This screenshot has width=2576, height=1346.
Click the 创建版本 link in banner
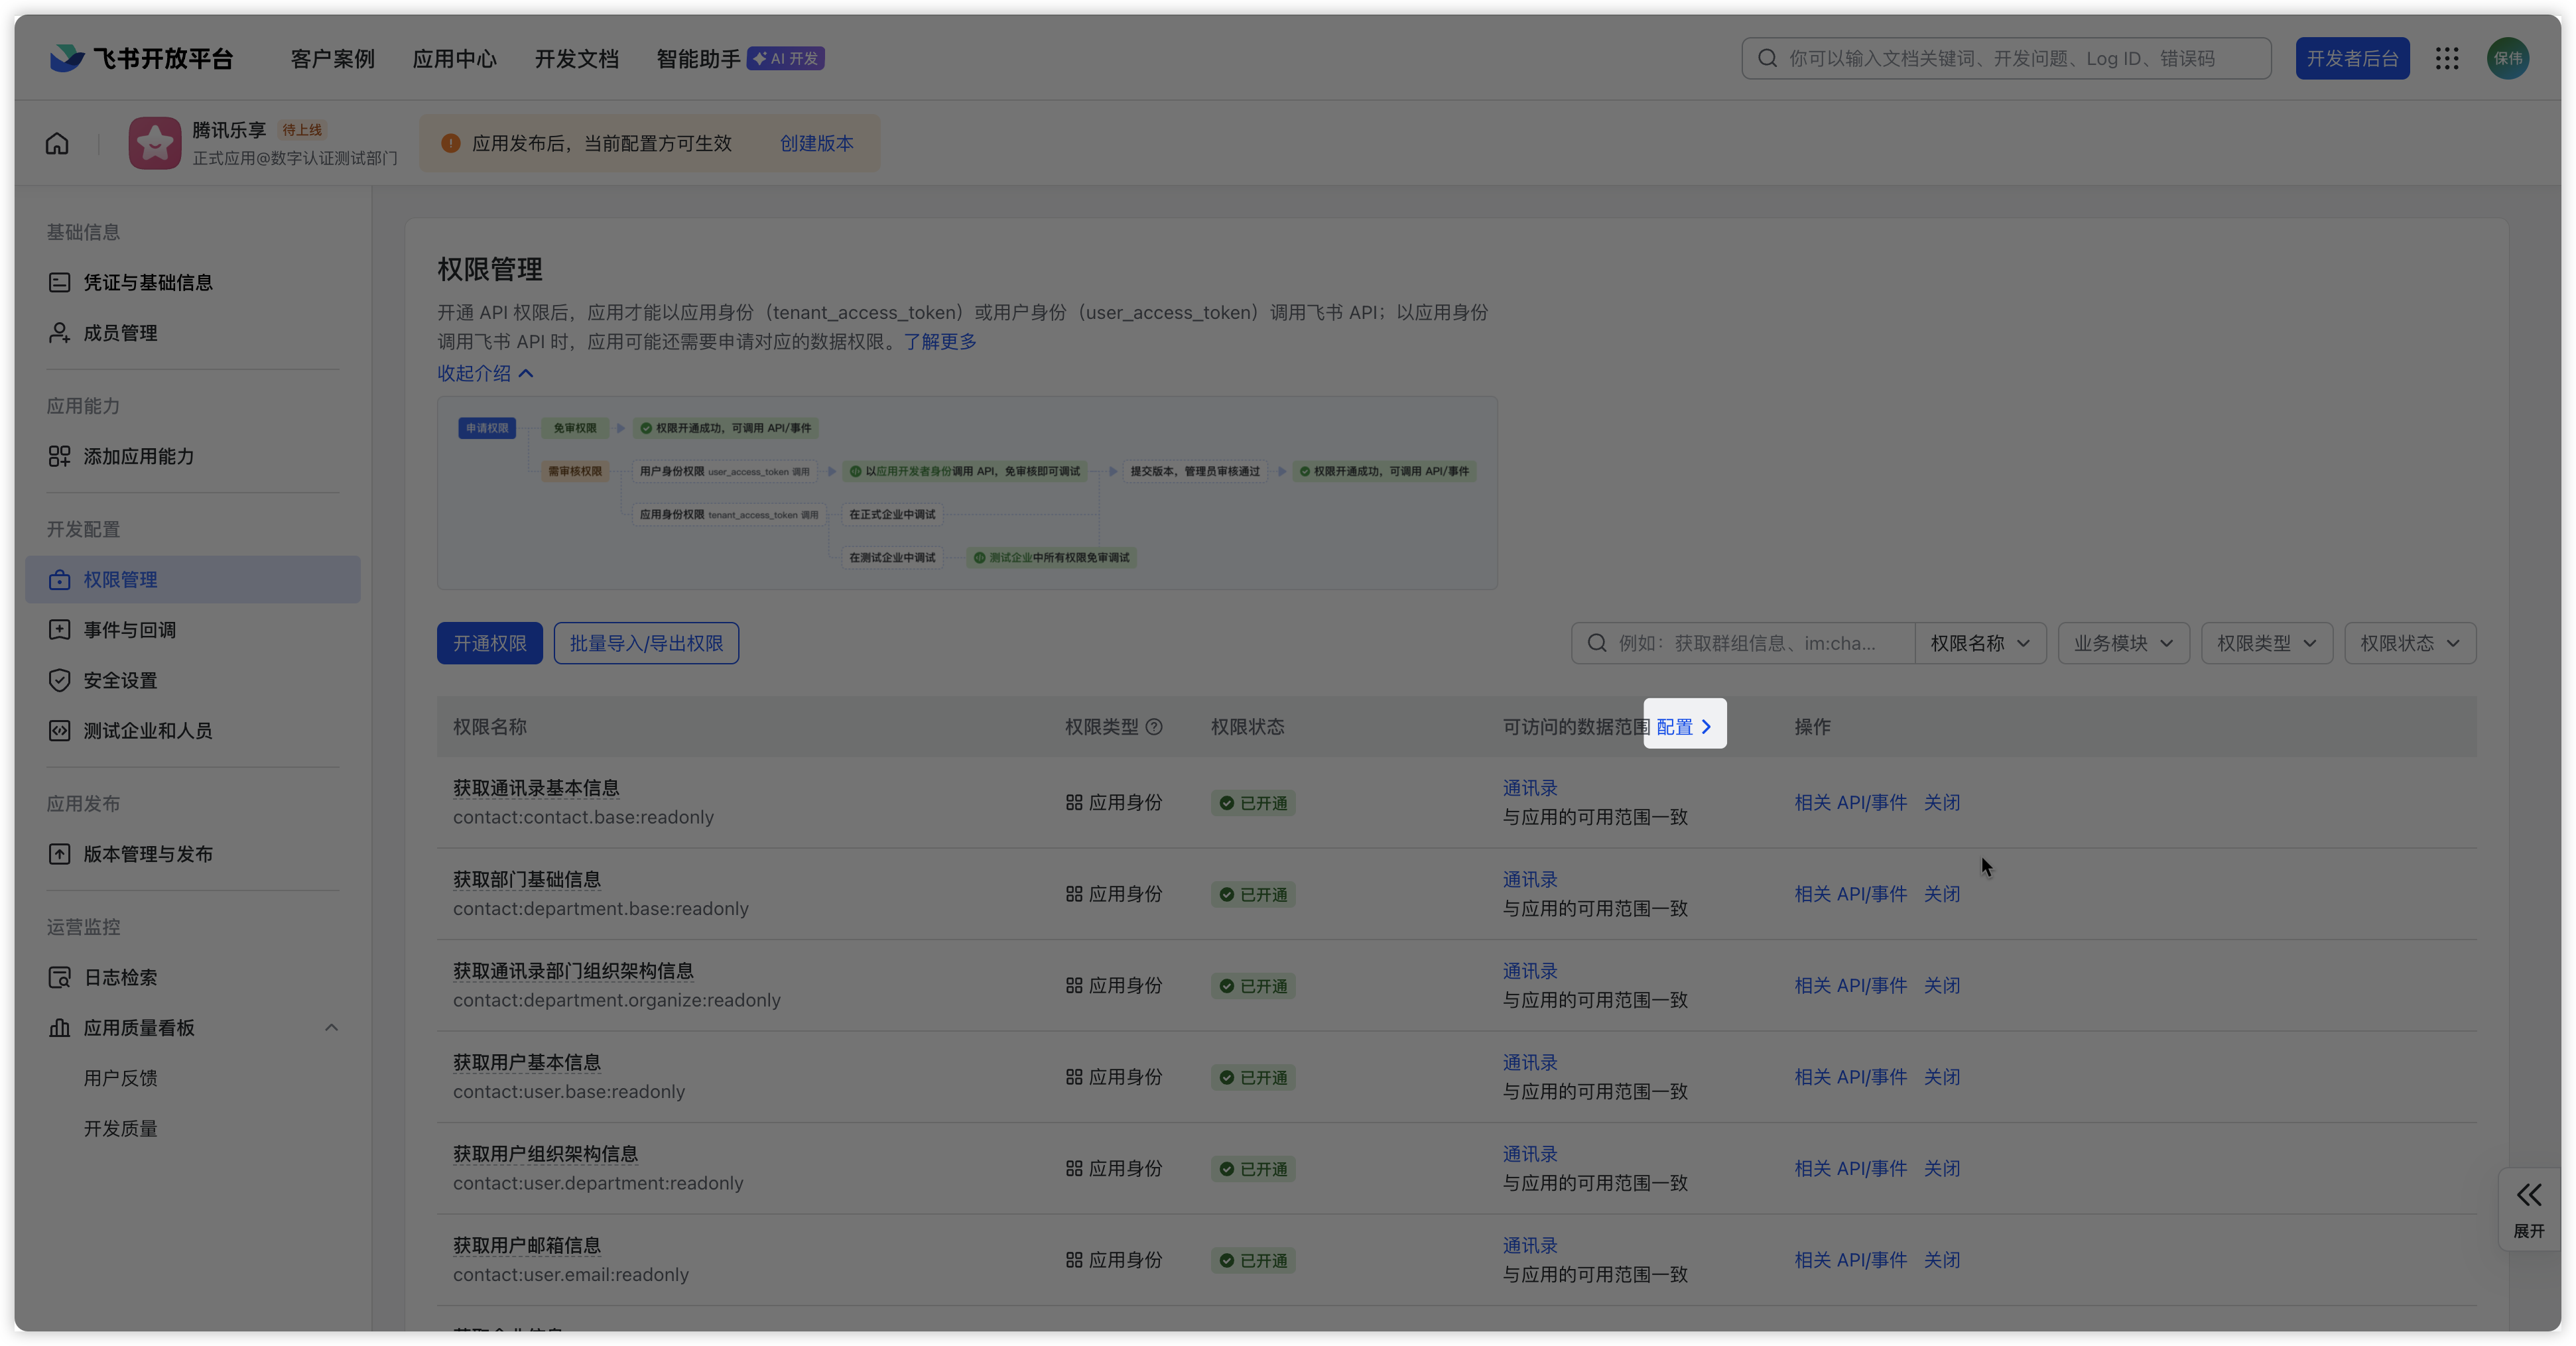tap(816, 143)
